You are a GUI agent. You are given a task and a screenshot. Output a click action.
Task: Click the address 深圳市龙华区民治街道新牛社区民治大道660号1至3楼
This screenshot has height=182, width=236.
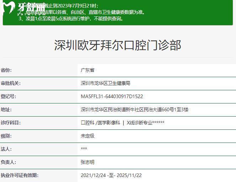(135, 109)
